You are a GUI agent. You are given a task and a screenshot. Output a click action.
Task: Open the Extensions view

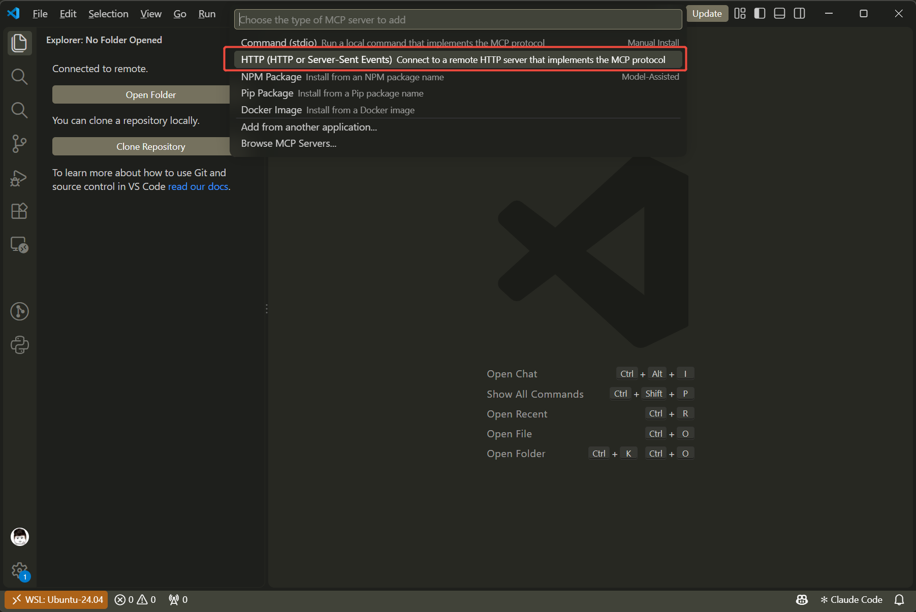[19, 211]
